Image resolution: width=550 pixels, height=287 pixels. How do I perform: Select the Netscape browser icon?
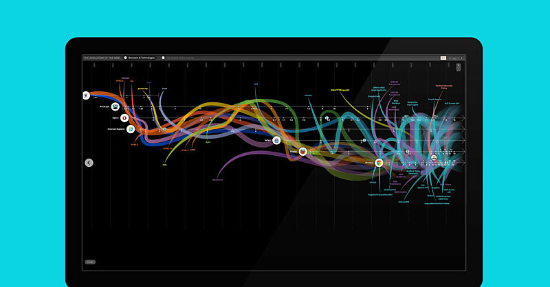115,106
